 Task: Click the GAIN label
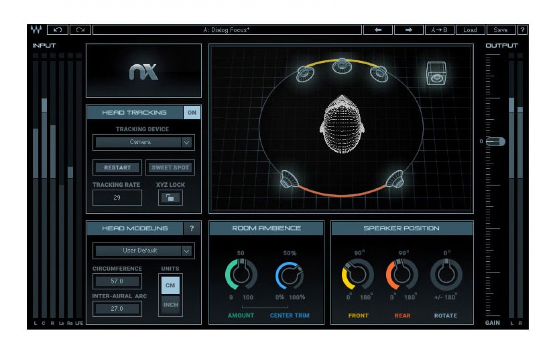pos(493,323)
